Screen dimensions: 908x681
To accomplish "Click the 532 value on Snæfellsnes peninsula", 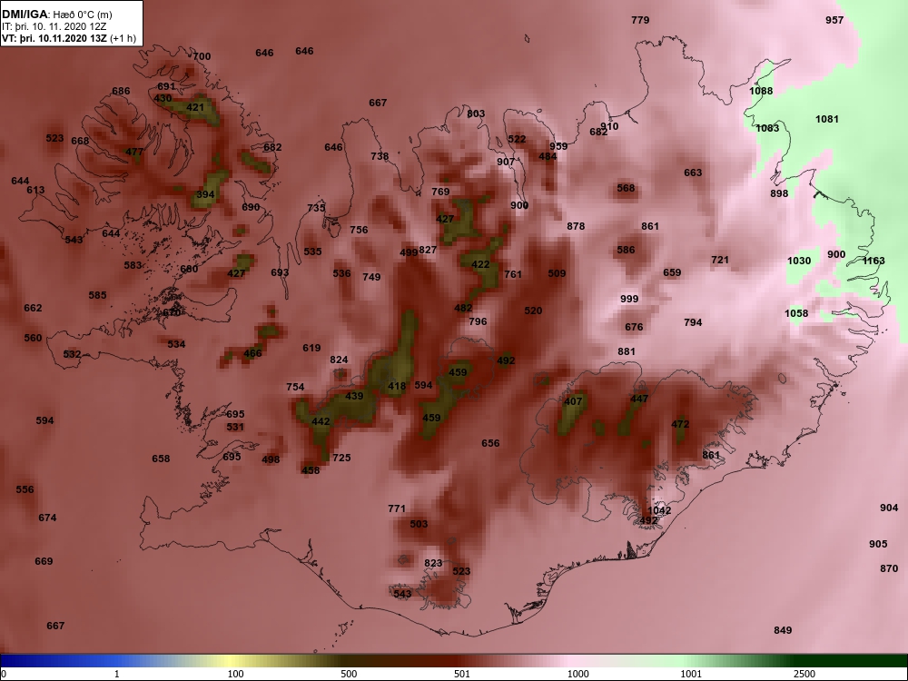I will [x=72, y=354].
